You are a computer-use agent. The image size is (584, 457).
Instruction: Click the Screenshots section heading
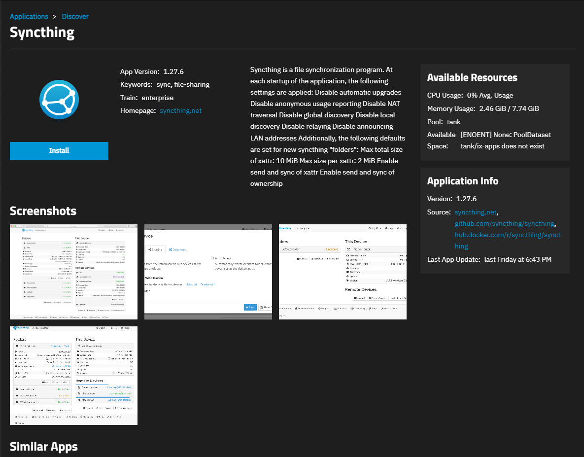coord(43,211)
